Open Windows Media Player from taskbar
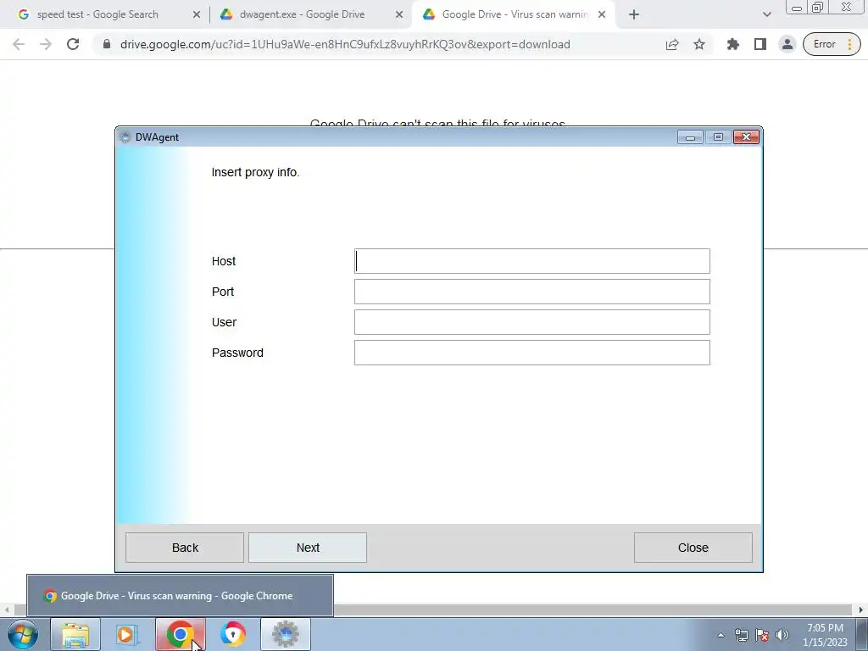The width and height of the screenshot is (868, 651). point(127,634)
